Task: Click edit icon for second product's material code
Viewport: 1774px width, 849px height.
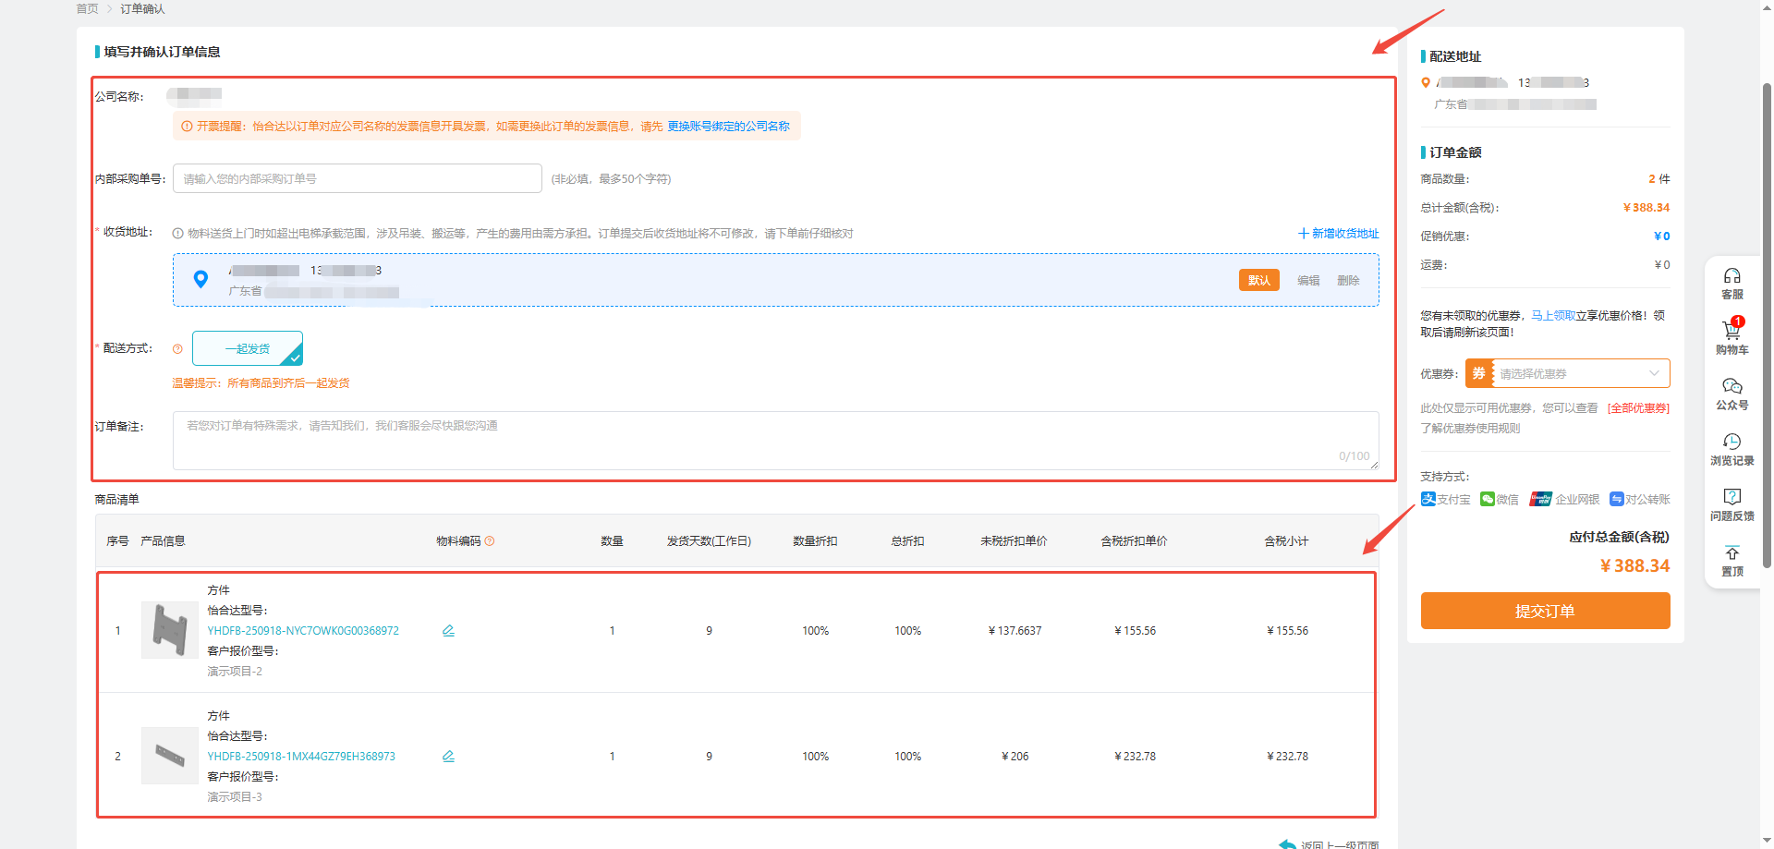Action: [448, 757]
